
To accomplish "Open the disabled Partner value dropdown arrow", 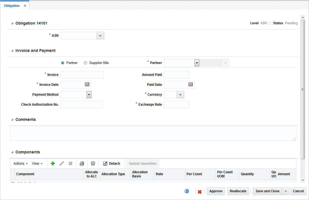I will click(x=225, y=63).
